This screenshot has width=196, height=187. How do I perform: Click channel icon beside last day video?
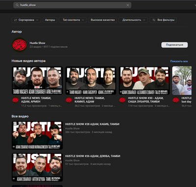(x=176, y=100)
